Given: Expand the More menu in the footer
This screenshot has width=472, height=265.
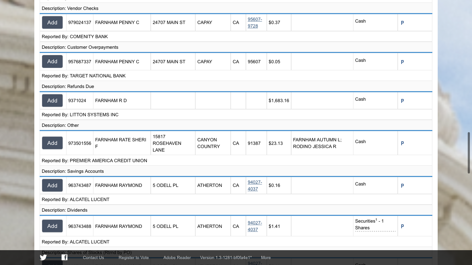Looking at the screenshot, I should 266,258.
